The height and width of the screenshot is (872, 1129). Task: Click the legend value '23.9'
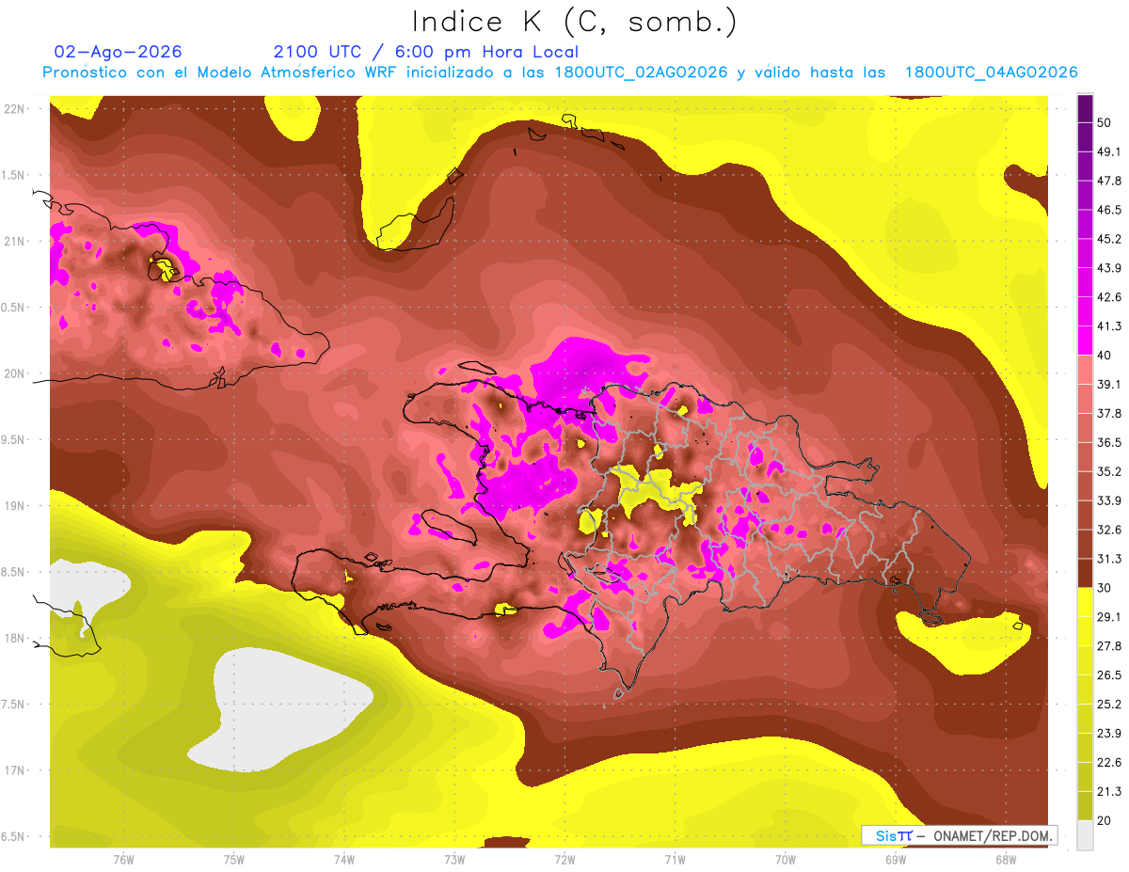coord(1110,734)
